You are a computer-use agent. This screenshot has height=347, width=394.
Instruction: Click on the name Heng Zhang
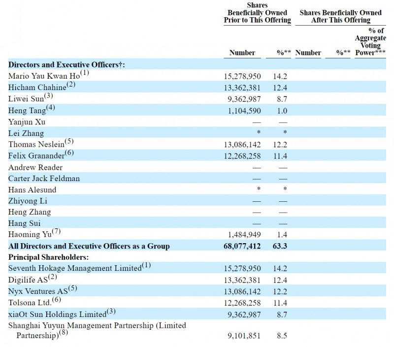[30, 212]
